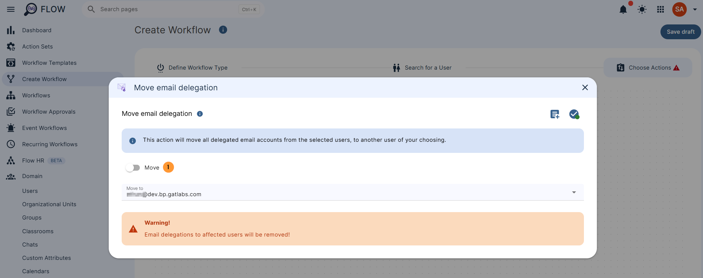This screenshot has width=703, height=278.
Task: Open Chats in the sidebar
Action: pyautogui.click(x=30, y=245)
